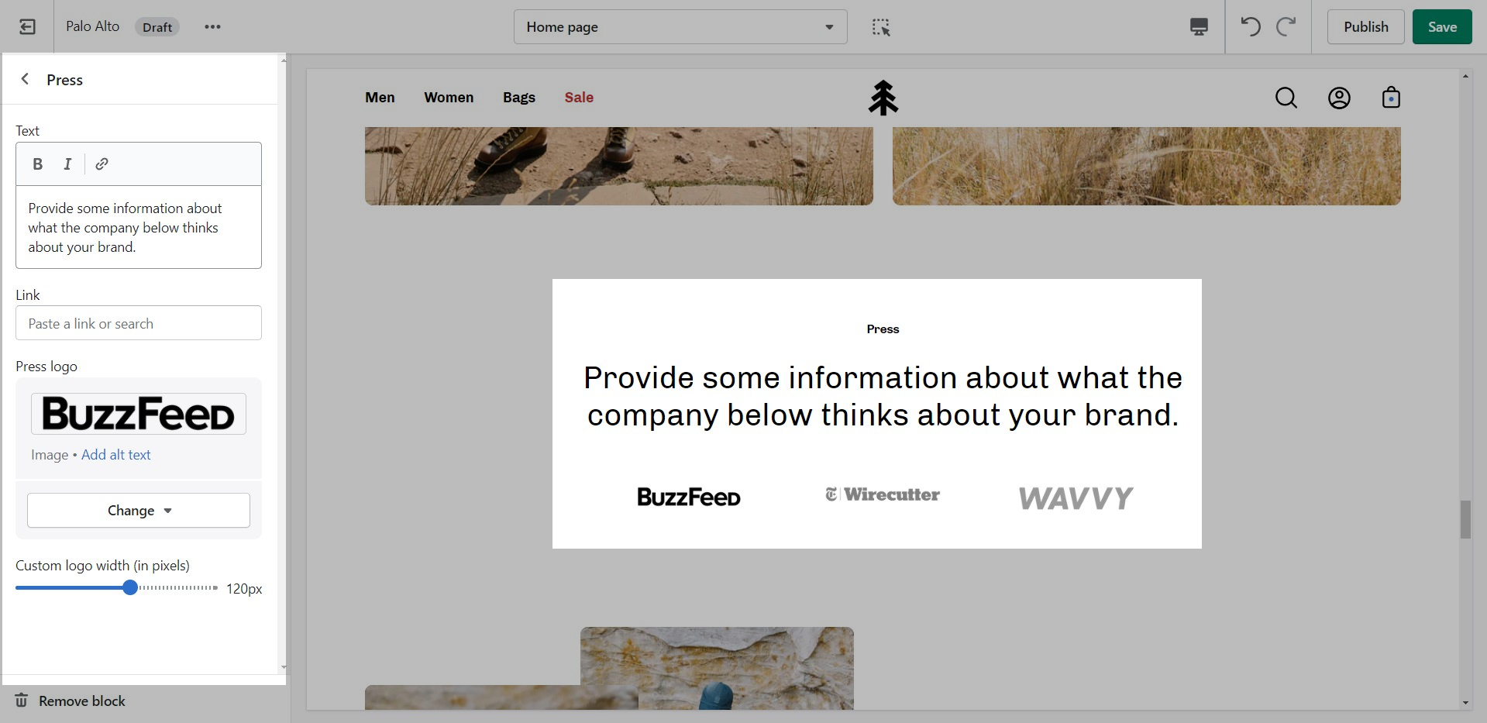The height and width of the screenshot is (723, 1487).
Task: Open the shopping bag cart icon
Action: click(x=1391, y=98)
